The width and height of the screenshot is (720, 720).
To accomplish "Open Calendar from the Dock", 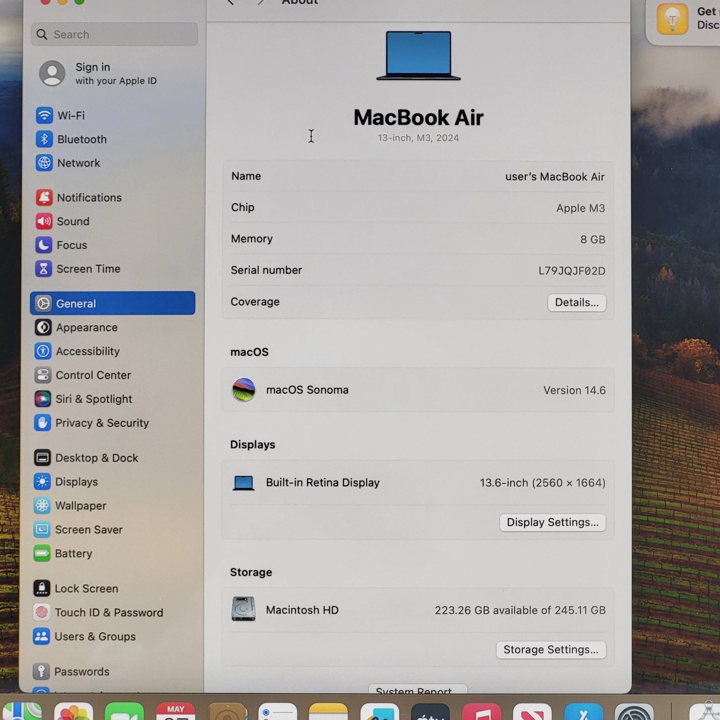I will pyautogui.click(x=176, y=712).
